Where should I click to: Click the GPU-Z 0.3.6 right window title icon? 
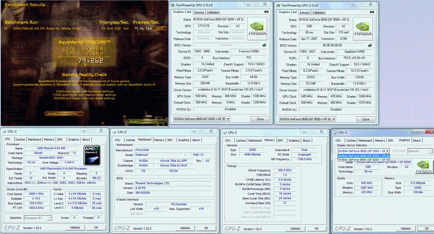278,5
